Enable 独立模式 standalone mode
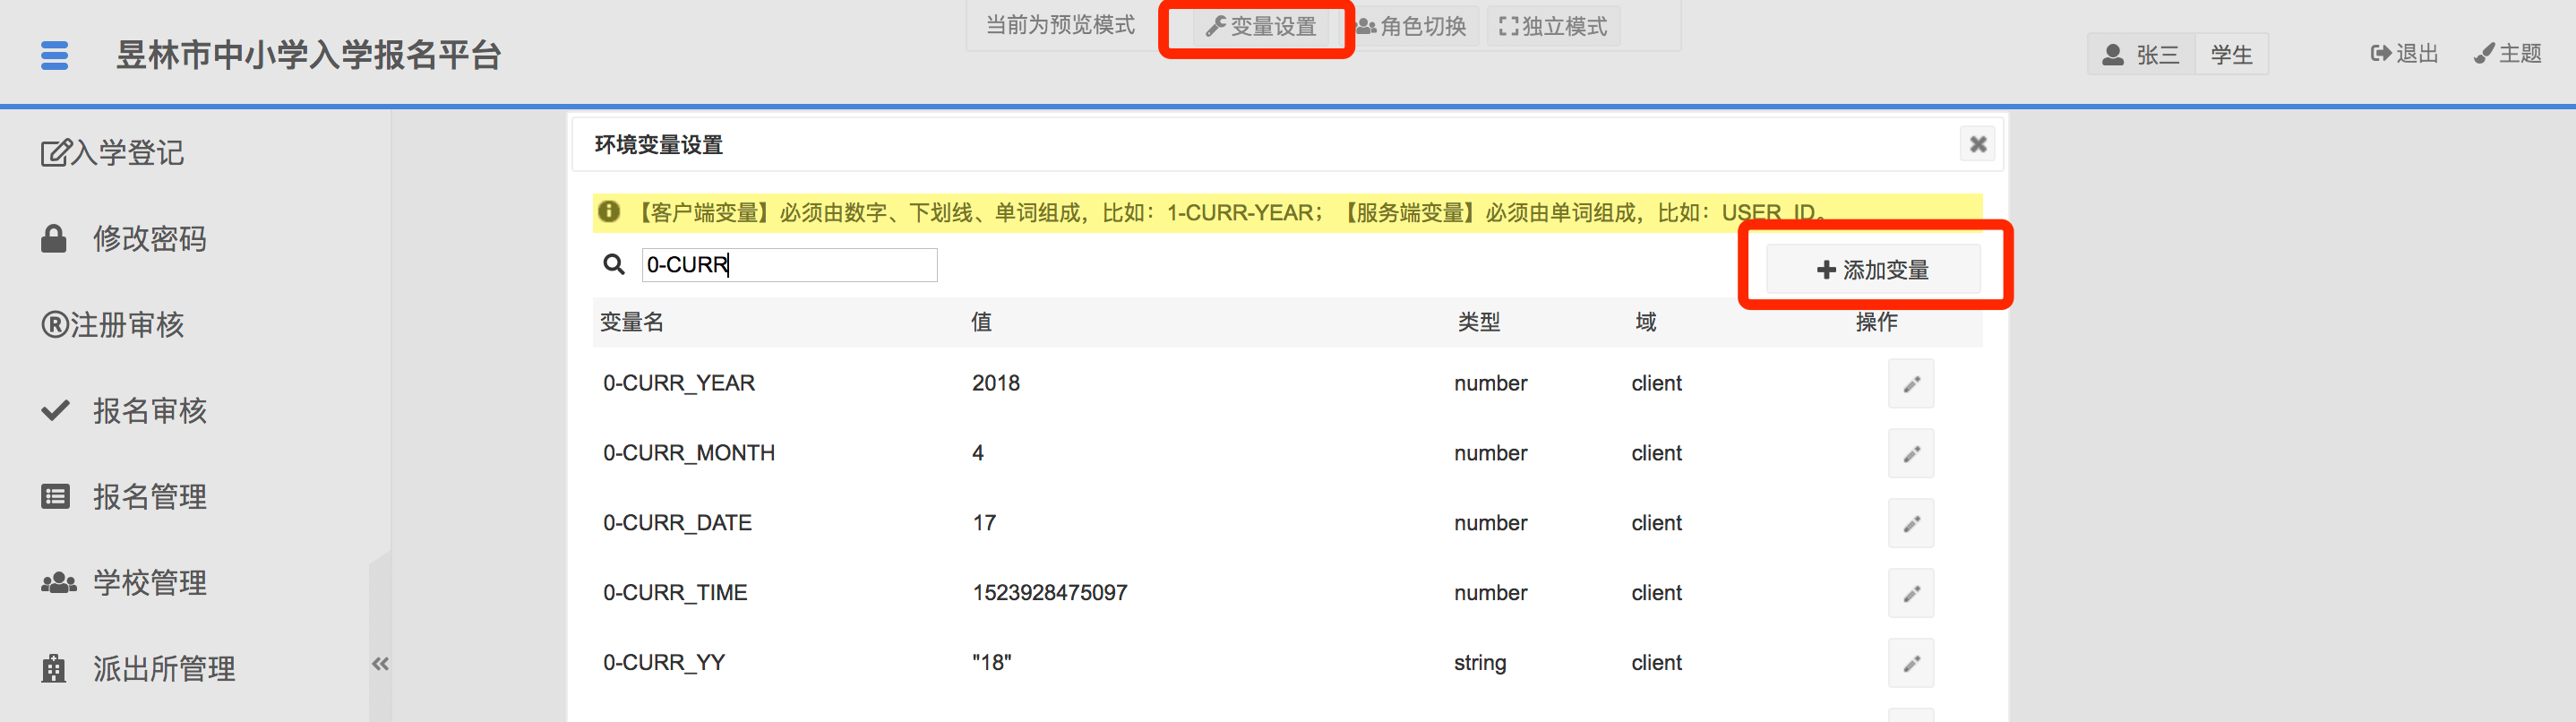Viewport: 2576px width, 722px height. [x=1553, y=27]
